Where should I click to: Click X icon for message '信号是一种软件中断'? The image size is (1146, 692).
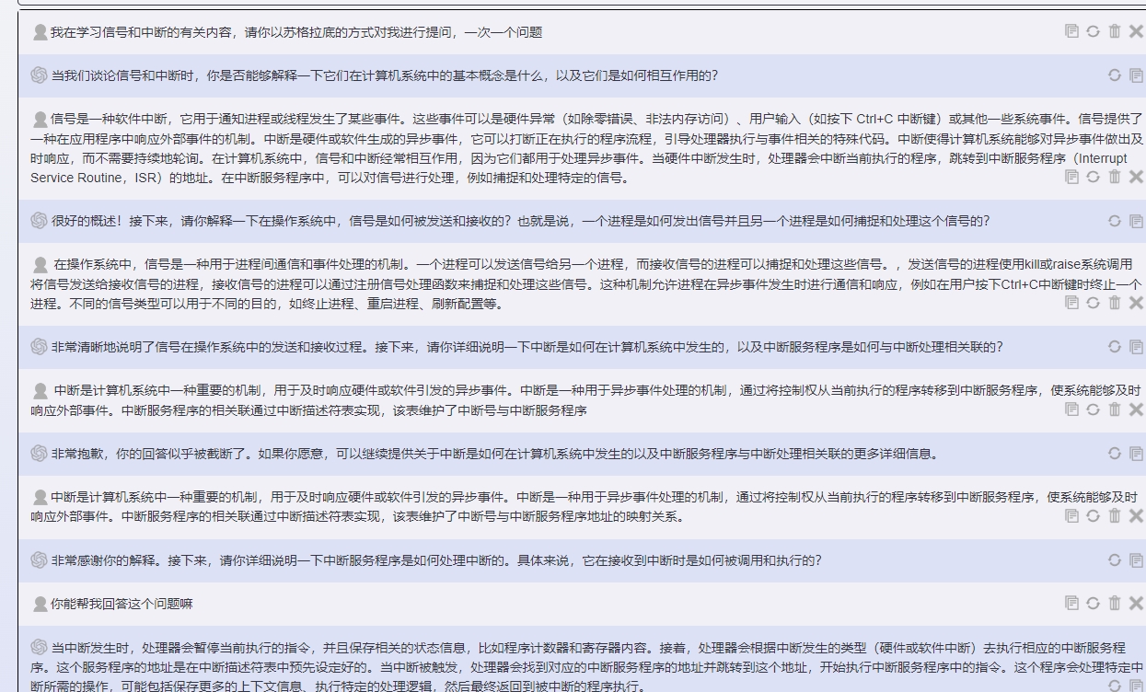tap(1136, 177)
